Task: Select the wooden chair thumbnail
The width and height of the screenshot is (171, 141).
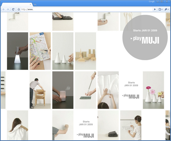Action: tap(40, 90)
